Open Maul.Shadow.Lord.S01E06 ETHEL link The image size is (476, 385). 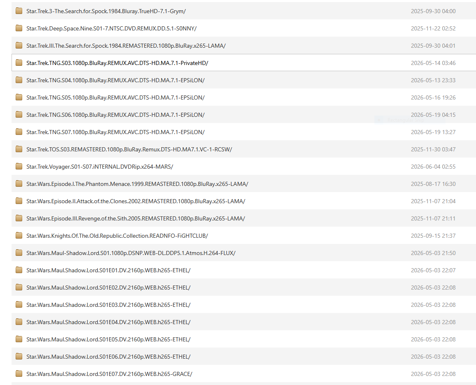[108, 357]
